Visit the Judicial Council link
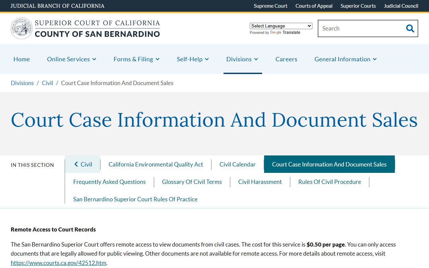The height and width of the screenshot is (268, 429). coord(401,6)
